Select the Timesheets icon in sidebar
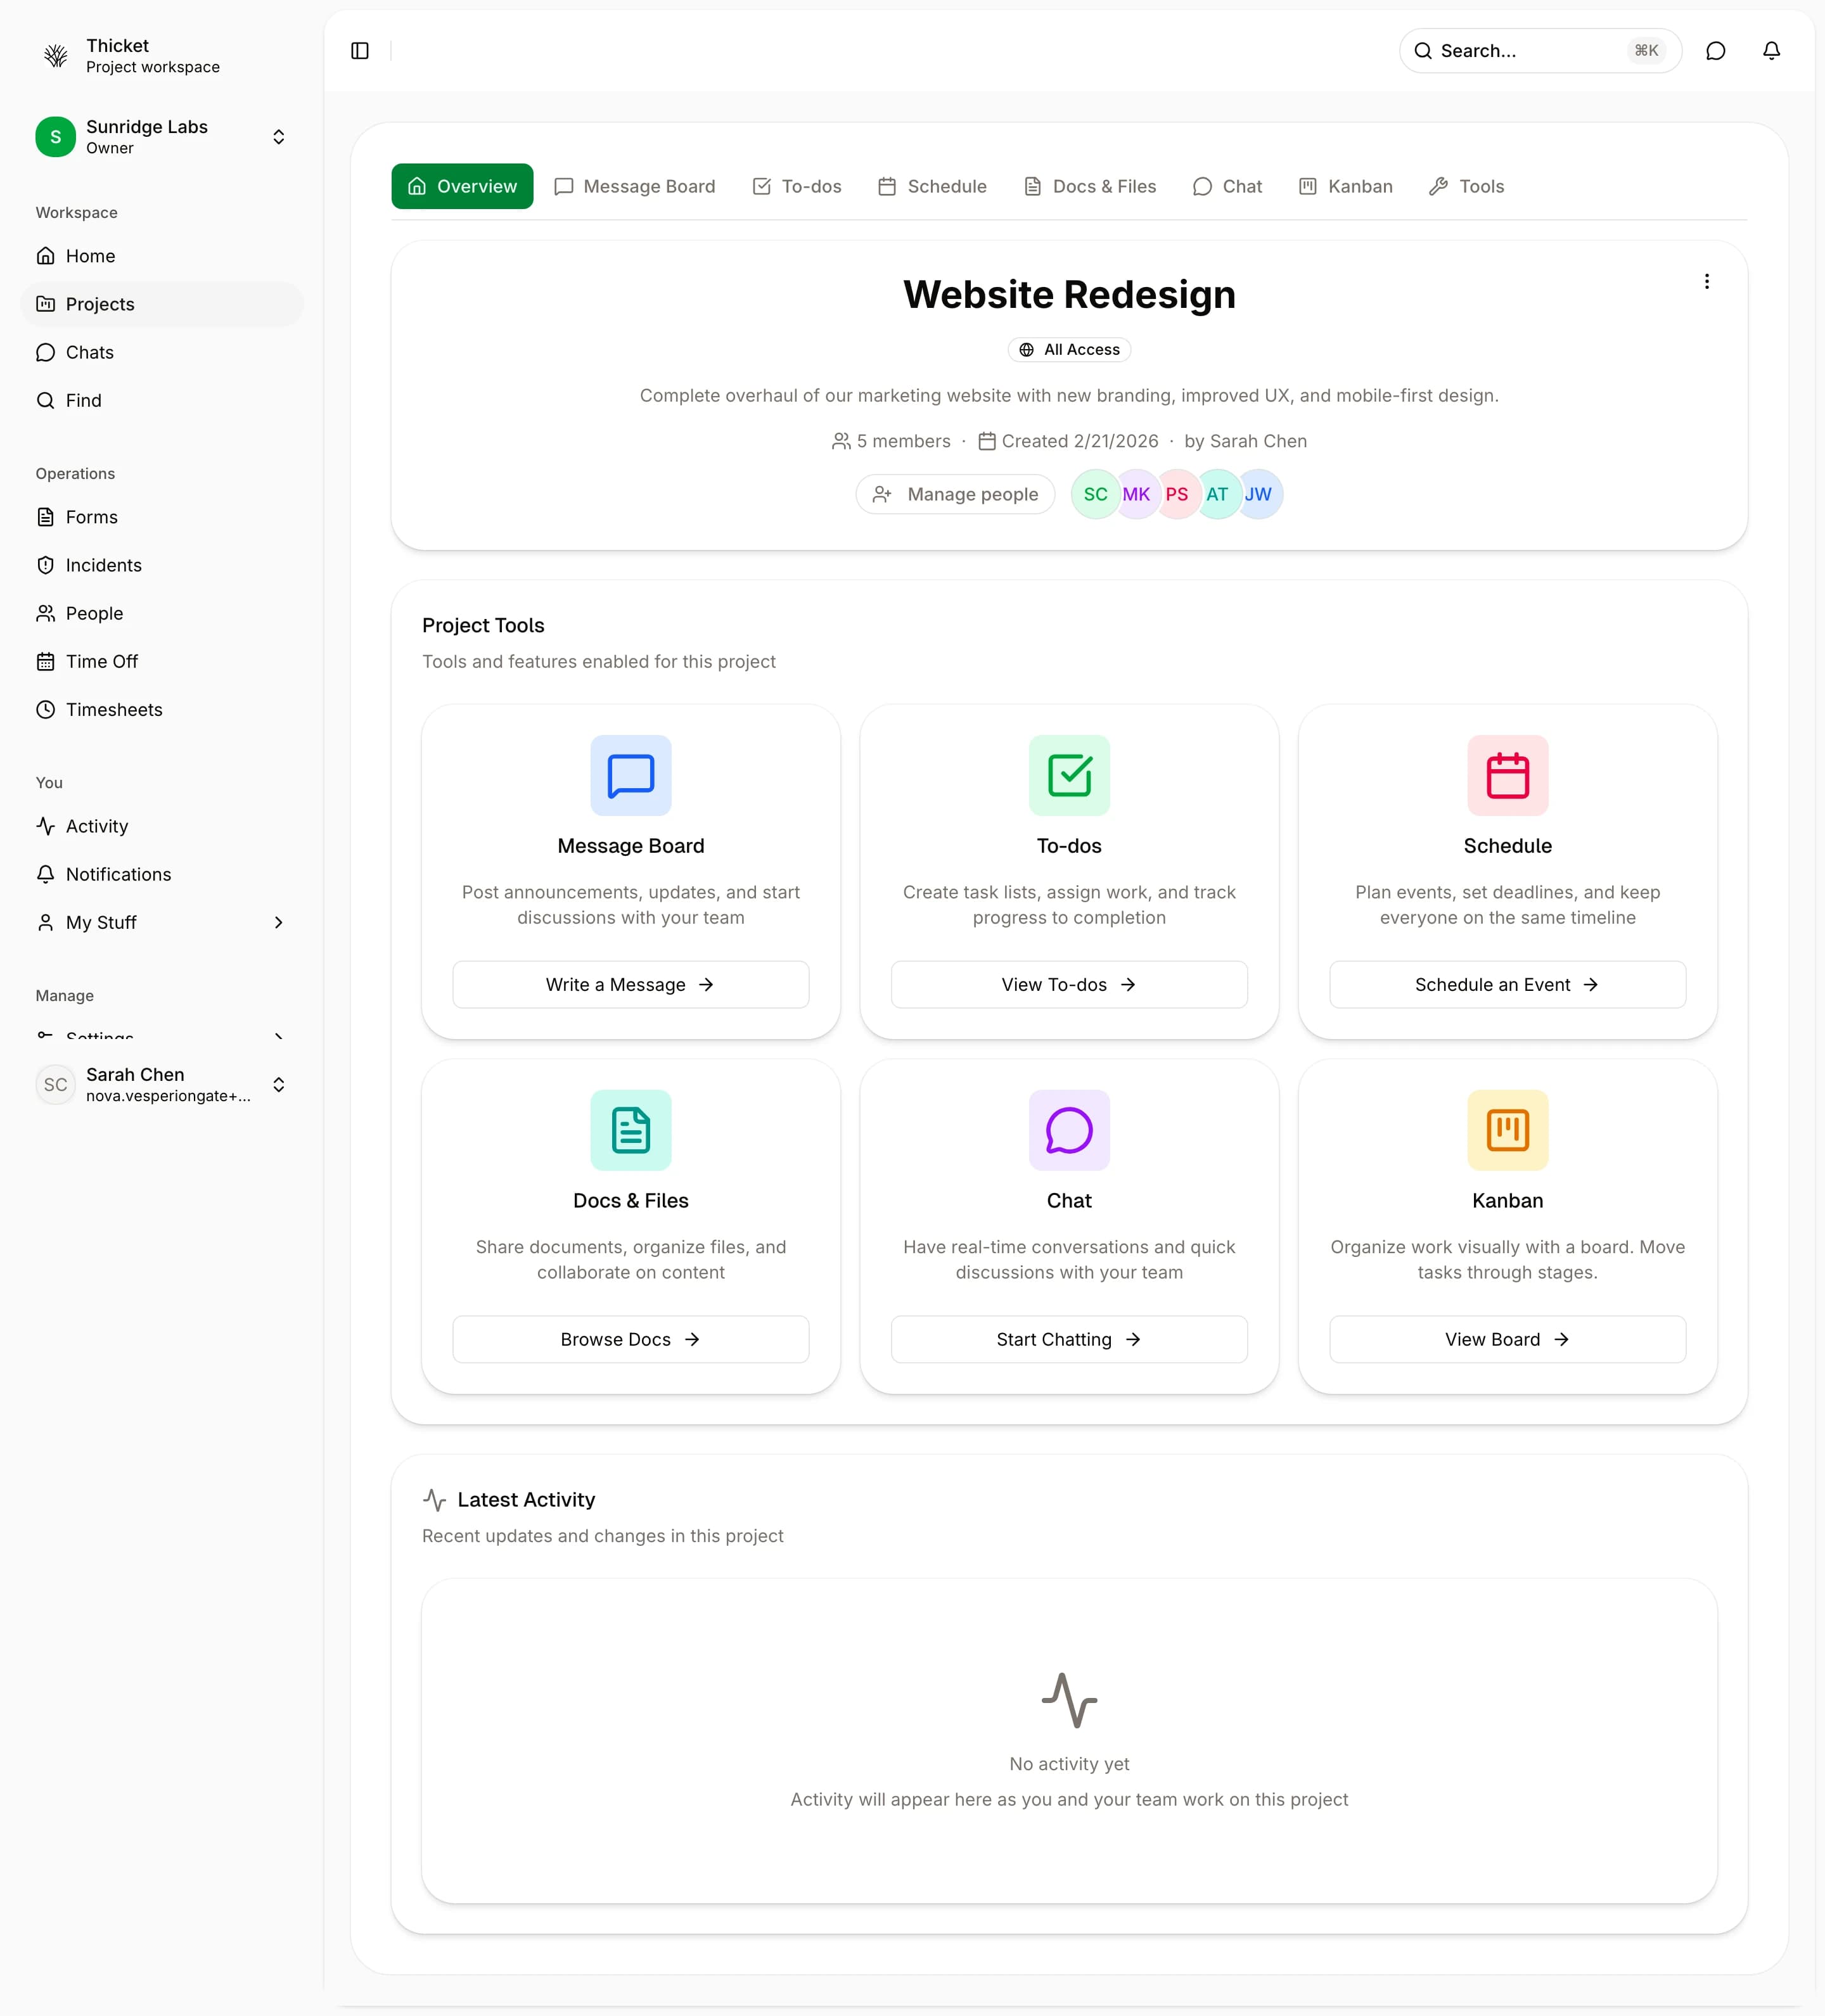Image resolution: width=1825 pixels, height=2016 pixels. click(x=46, y=709)
